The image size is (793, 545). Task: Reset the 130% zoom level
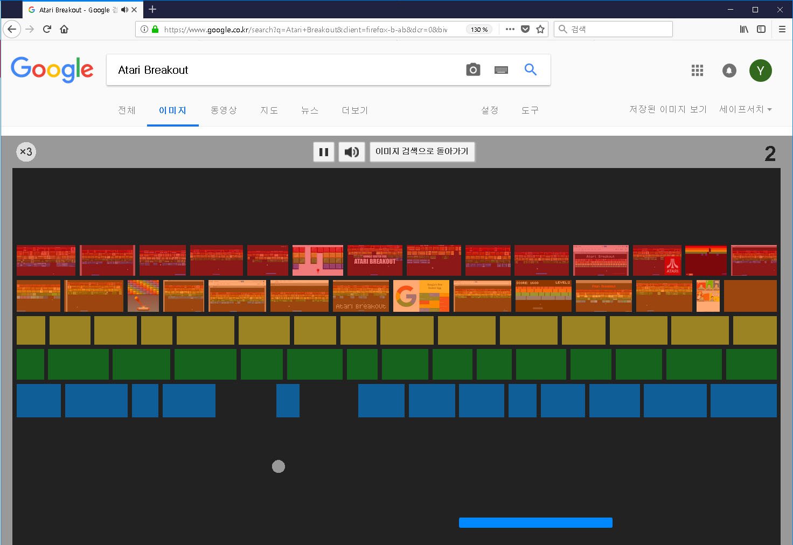pyautogui.click(x=479, y=30)
